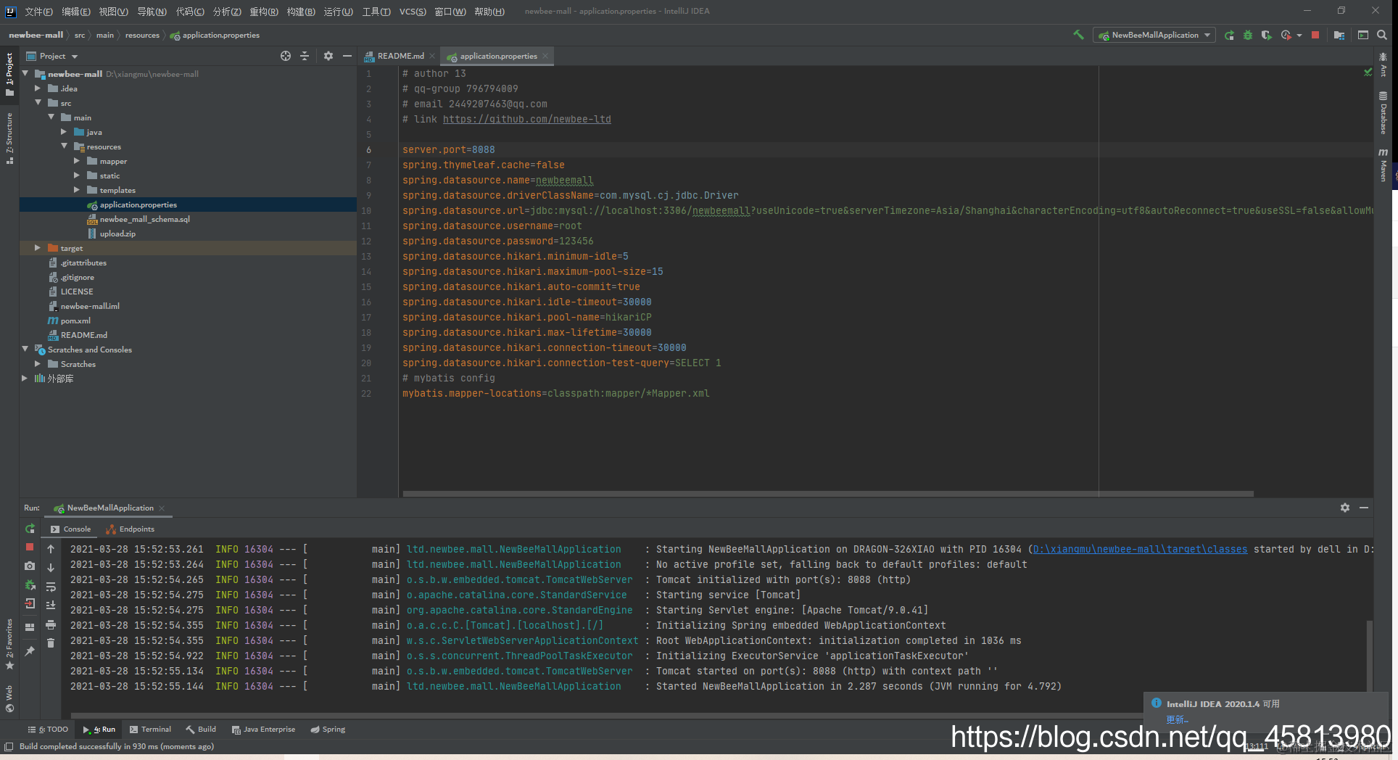Open the 视图(V) menu
1398x760 pixels.
113,11
